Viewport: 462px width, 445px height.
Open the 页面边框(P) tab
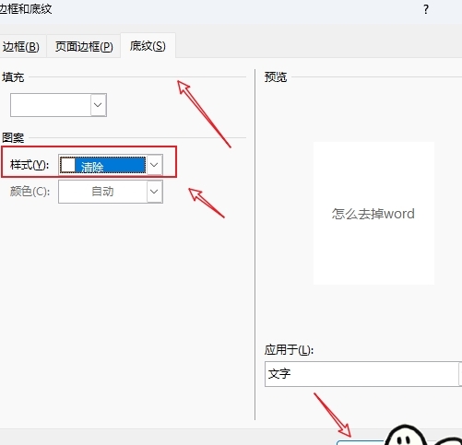(84, 46)
